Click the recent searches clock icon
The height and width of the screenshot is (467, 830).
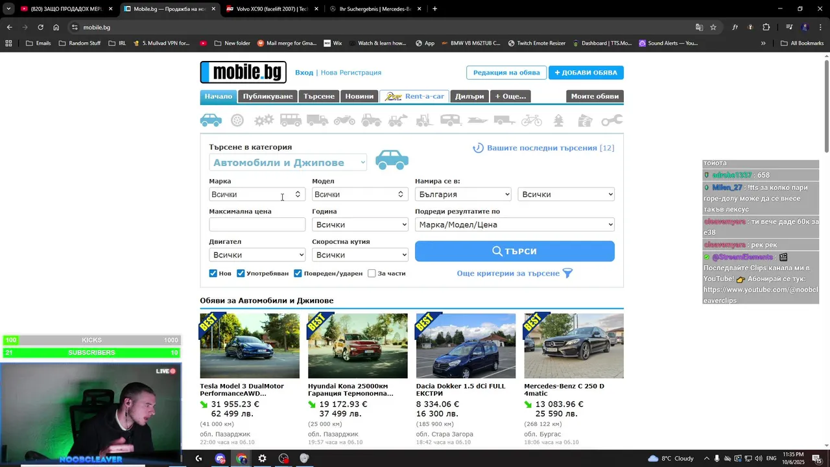pyautogui.click(x=478, y=148)
